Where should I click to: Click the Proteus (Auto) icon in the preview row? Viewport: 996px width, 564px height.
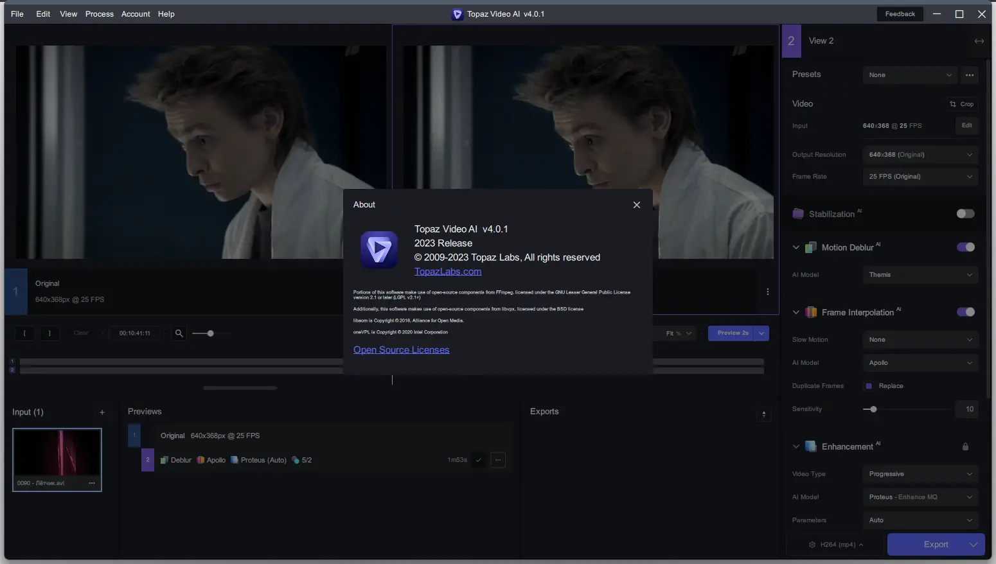click(x=235, y=460)
